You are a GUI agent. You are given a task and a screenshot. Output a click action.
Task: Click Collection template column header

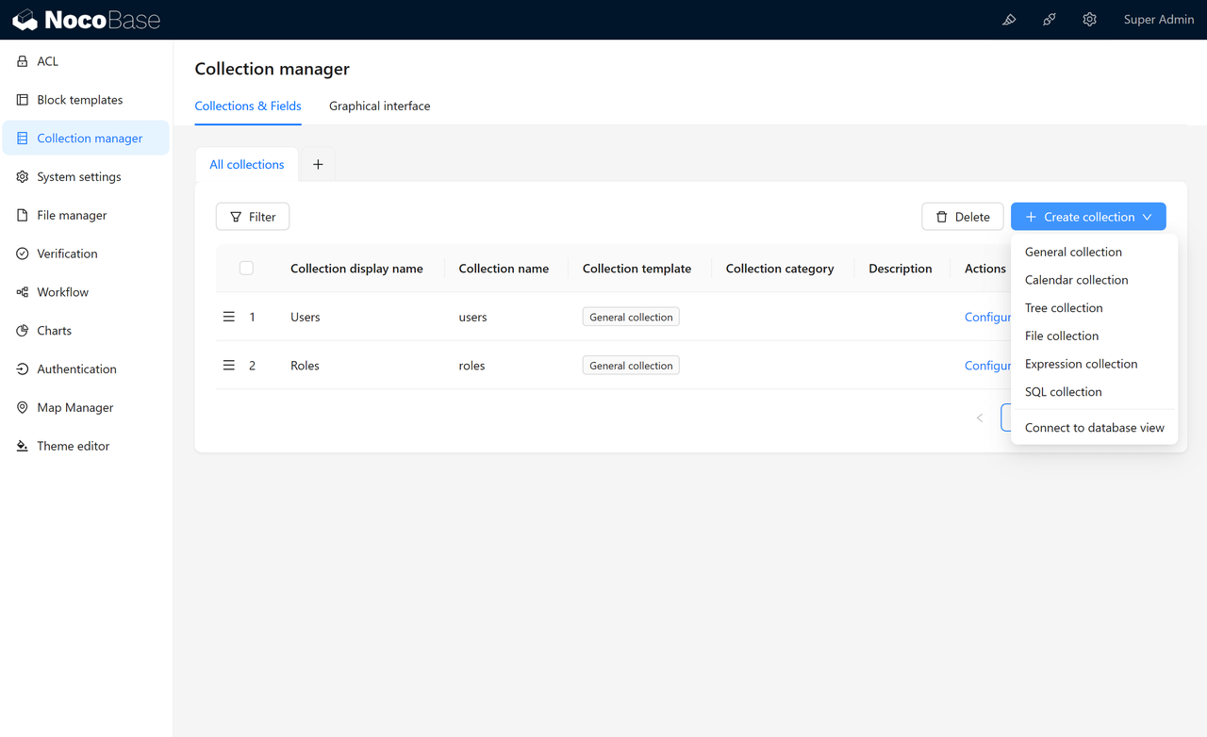[x=637, y=269]
